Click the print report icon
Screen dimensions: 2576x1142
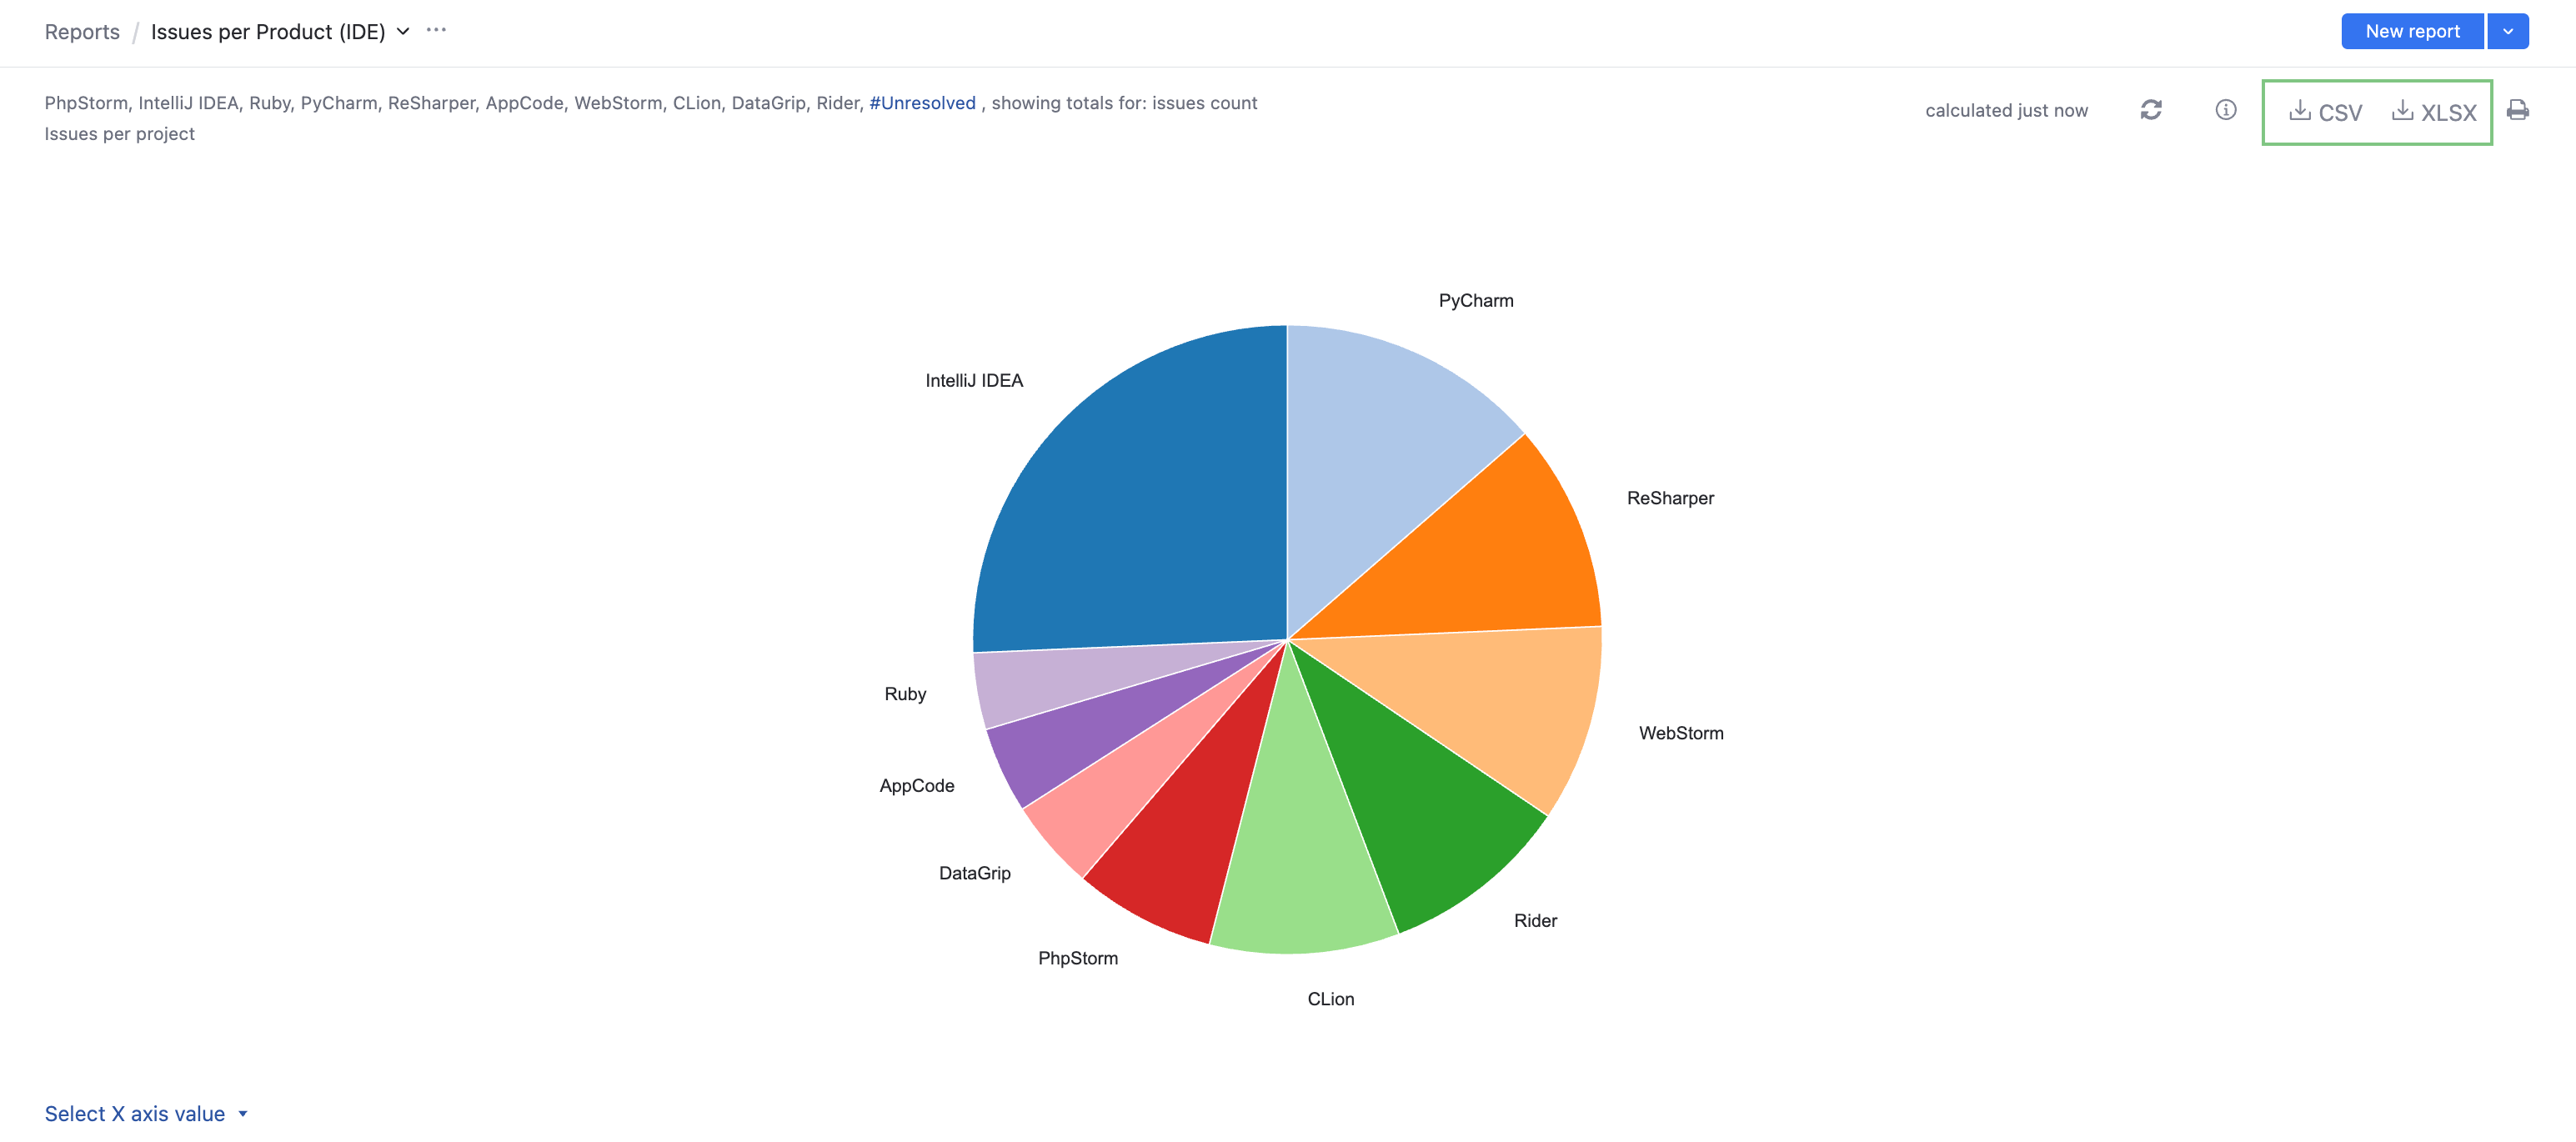click(x=2517, y=110)
